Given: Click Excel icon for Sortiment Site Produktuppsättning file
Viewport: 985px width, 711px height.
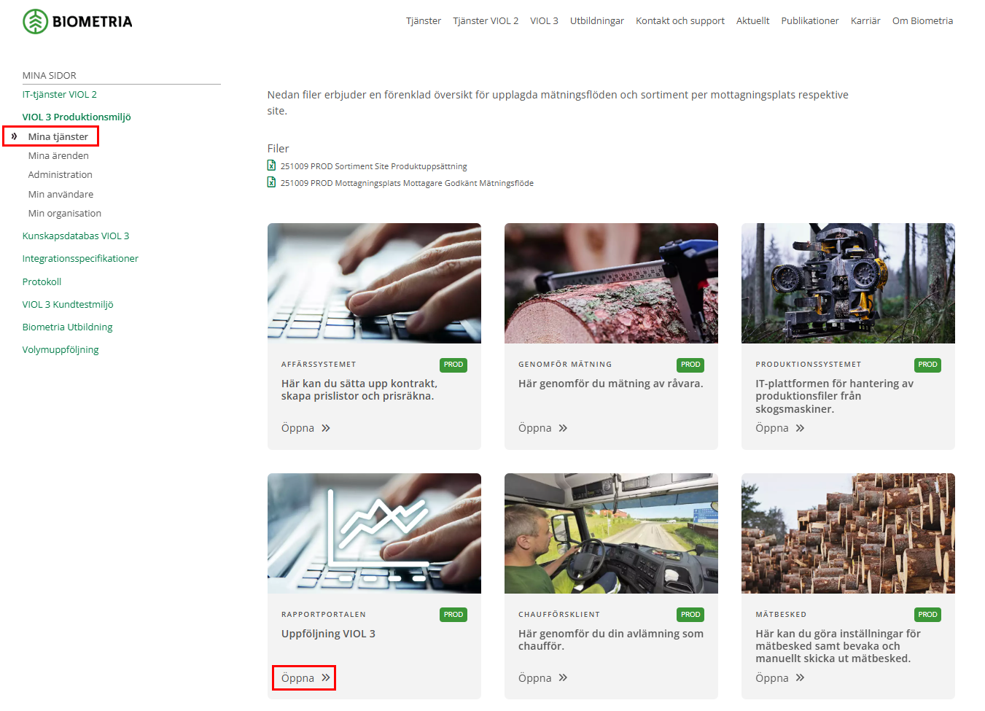Looking at the screenshot, I should pos(271,166).
